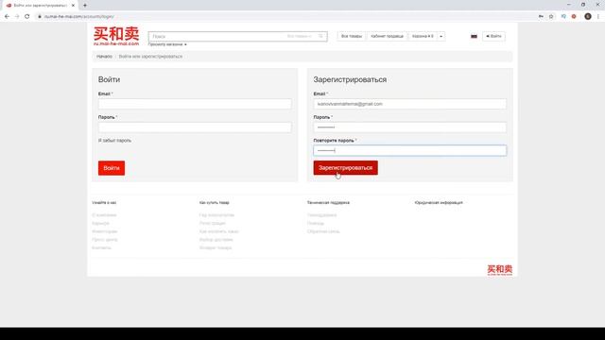Expand the shop view dropdown below search
Viewport: 605px width, 340px height.
point(167,44)
